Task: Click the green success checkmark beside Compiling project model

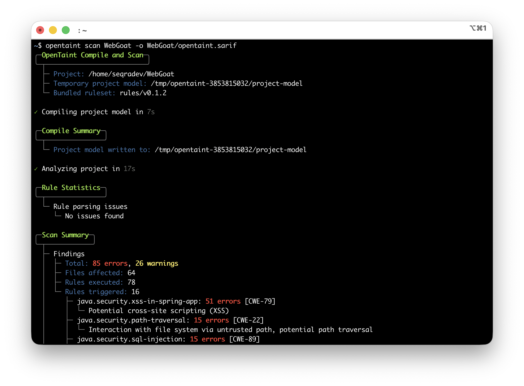Action: tap(36, 112)
